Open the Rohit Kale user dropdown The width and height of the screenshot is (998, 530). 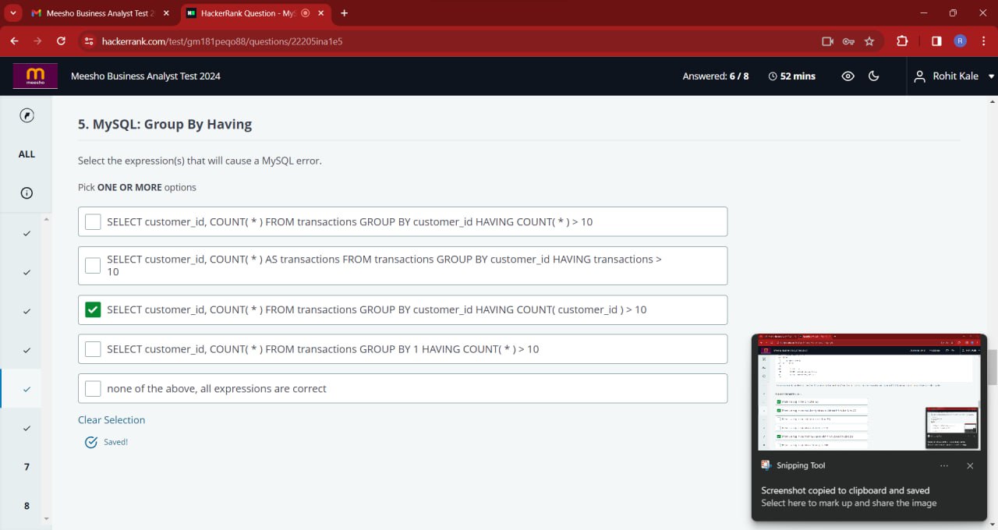[x=955, y=76]
